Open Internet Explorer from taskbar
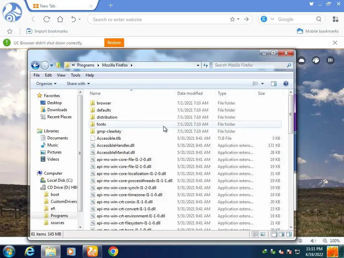The width and height of the screenshot is (344, 258). click(x=30, y=251)
